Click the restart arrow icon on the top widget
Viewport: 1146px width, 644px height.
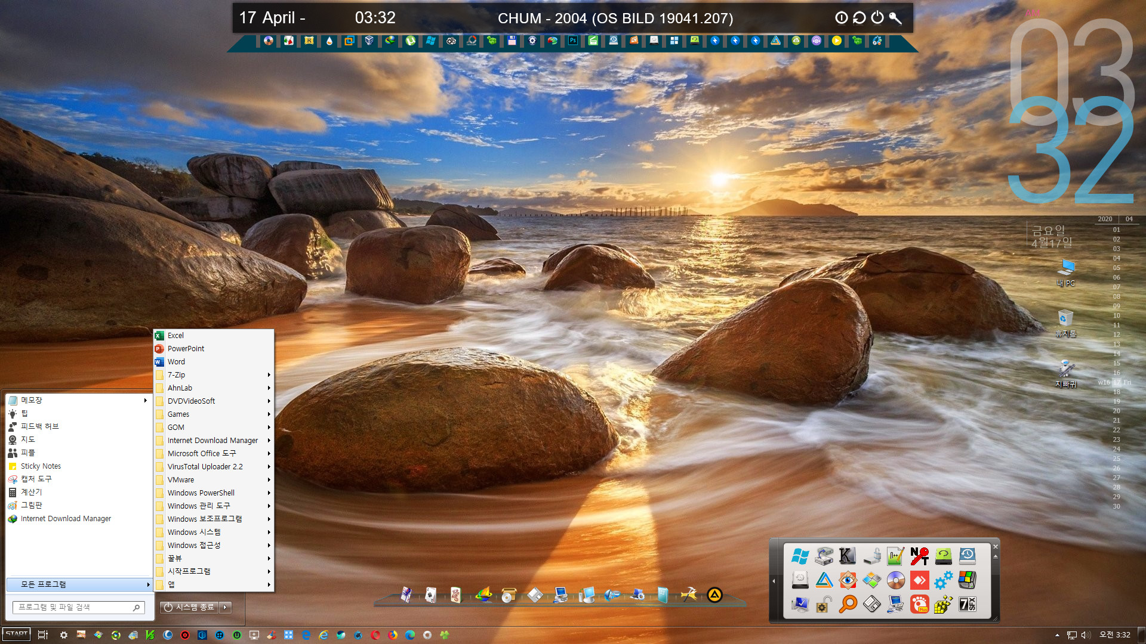(x=859, y=18)
